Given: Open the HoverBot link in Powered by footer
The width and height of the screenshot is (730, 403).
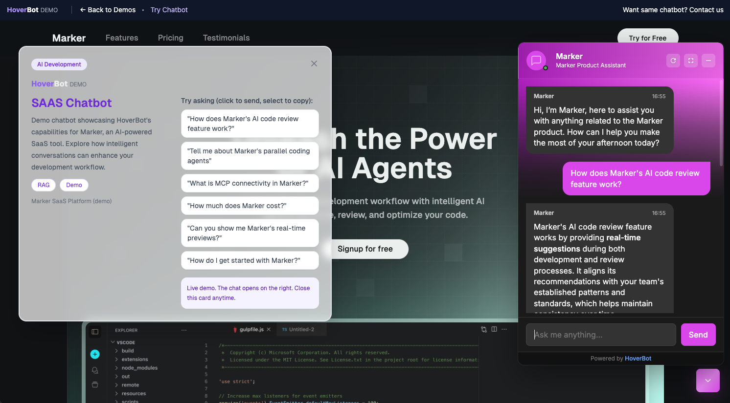Looking at the screenshot, I should pyautogui.click(x=638, y=359).
